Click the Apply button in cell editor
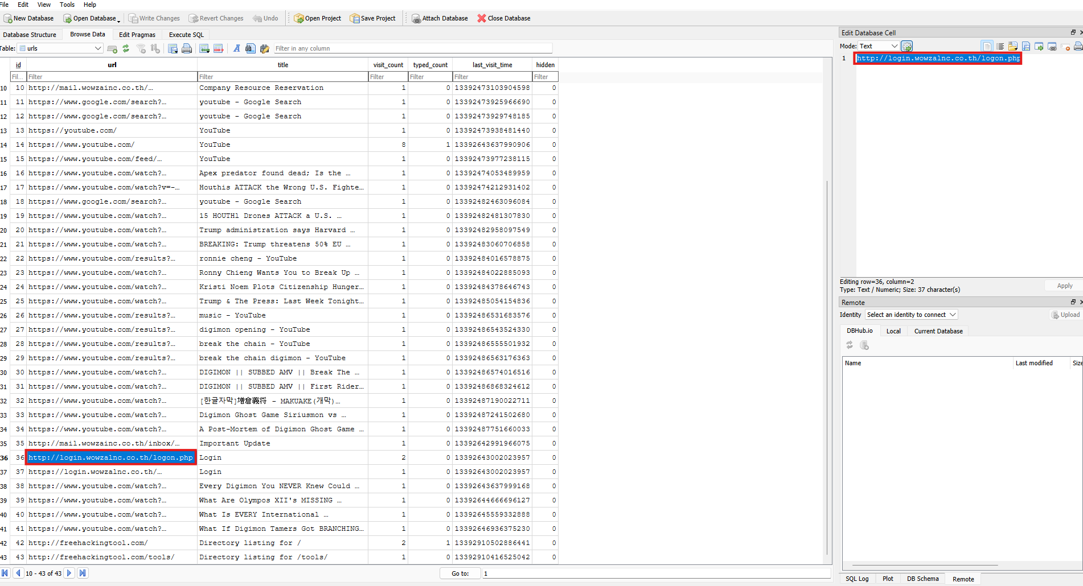 [1064, 286]
